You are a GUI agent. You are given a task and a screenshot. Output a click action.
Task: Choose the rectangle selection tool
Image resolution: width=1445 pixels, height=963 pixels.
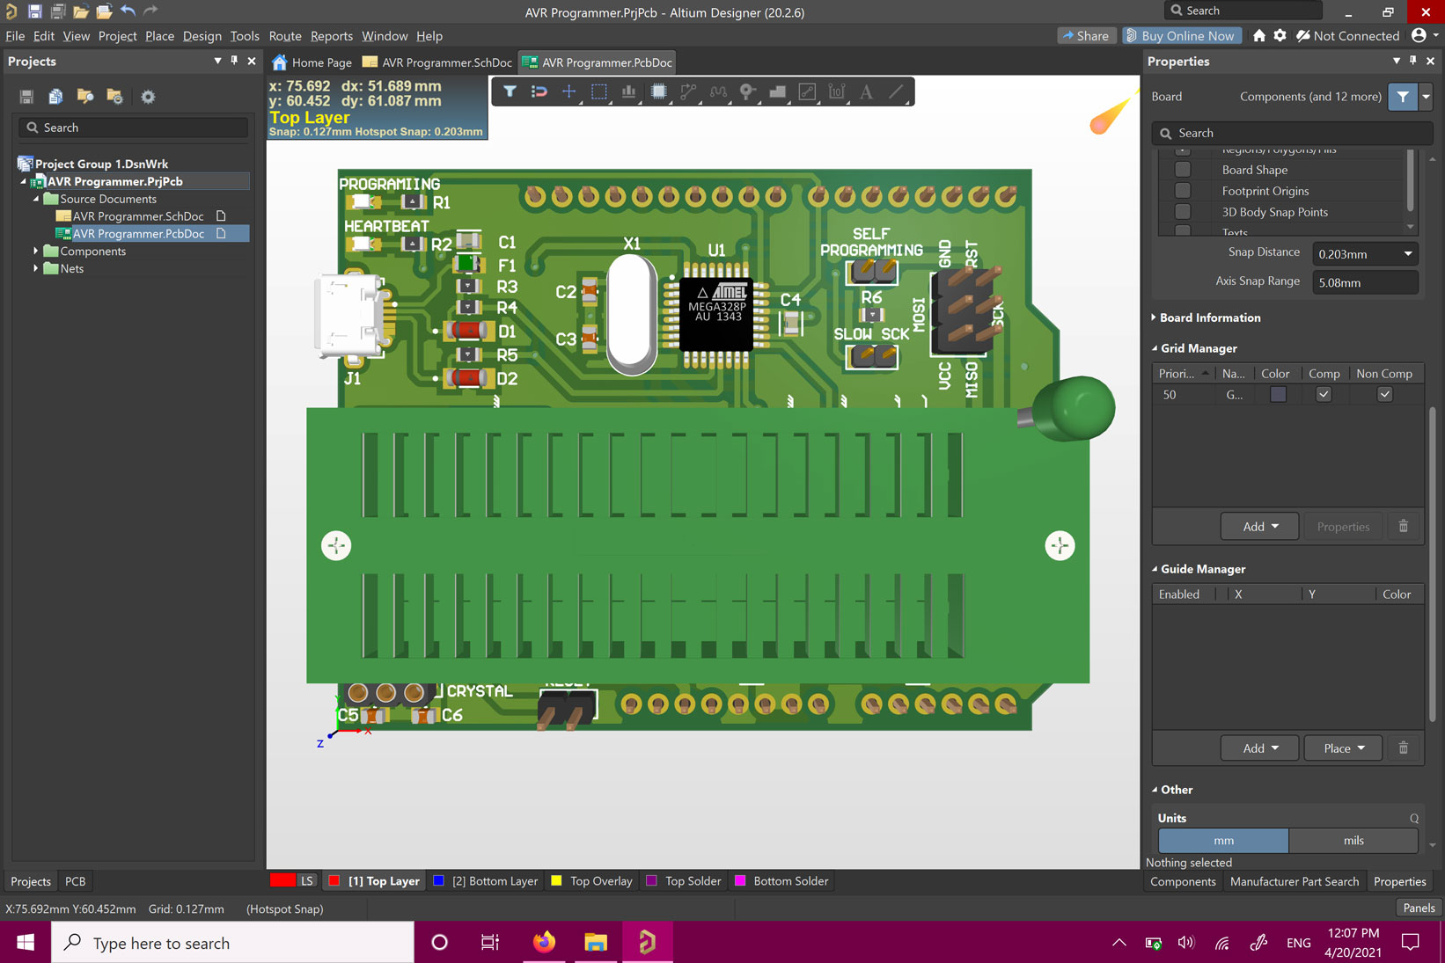pos(599,91)
